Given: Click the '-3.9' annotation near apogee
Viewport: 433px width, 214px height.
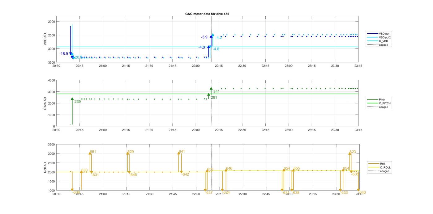Looking at the screenshot, I should pos(204,37).
